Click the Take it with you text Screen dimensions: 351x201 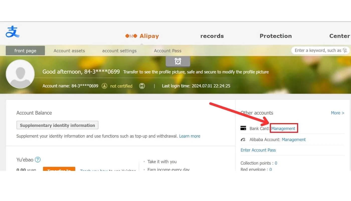pyautogui.click(x=162, y=162)
